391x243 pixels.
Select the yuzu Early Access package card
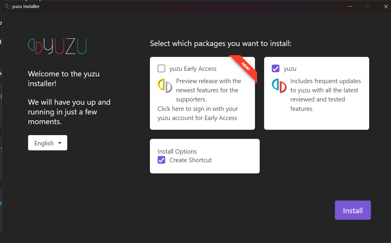(202, 93)
